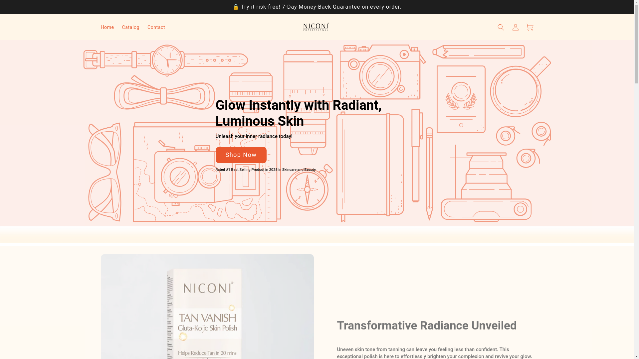639x359 pixels.
Task: Open the Contact menu item
Action: click(156, 27)
